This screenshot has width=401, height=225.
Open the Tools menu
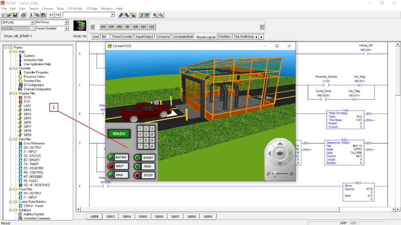click(60, 9)
